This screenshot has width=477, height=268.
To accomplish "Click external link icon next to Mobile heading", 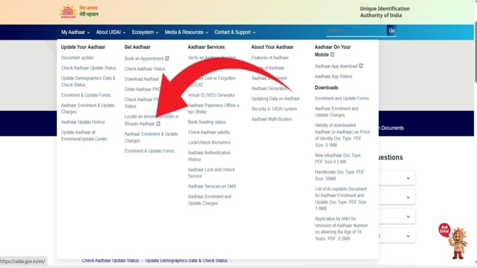I will click(332, 54).
